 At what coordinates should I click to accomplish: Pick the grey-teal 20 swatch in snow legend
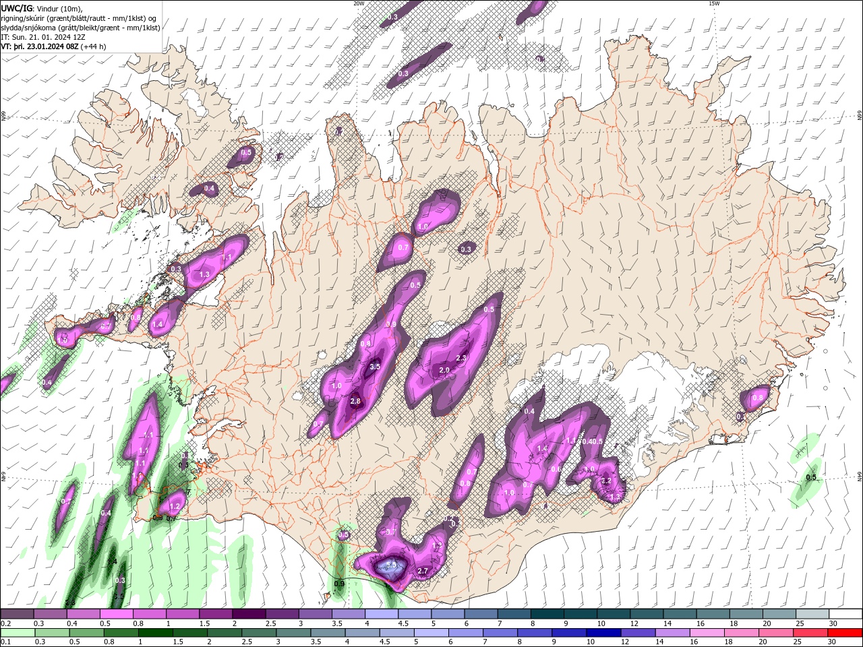coord(779,614)
